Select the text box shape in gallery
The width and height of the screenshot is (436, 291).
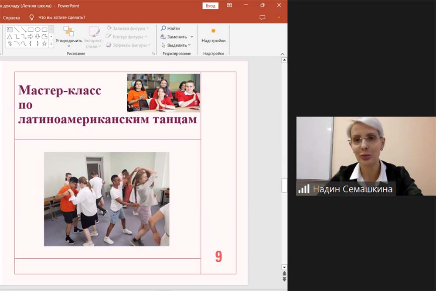tap(10, 30)
